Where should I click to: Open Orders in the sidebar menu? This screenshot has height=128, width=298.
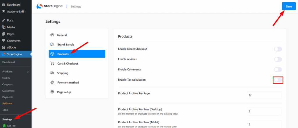click(6, 78)
